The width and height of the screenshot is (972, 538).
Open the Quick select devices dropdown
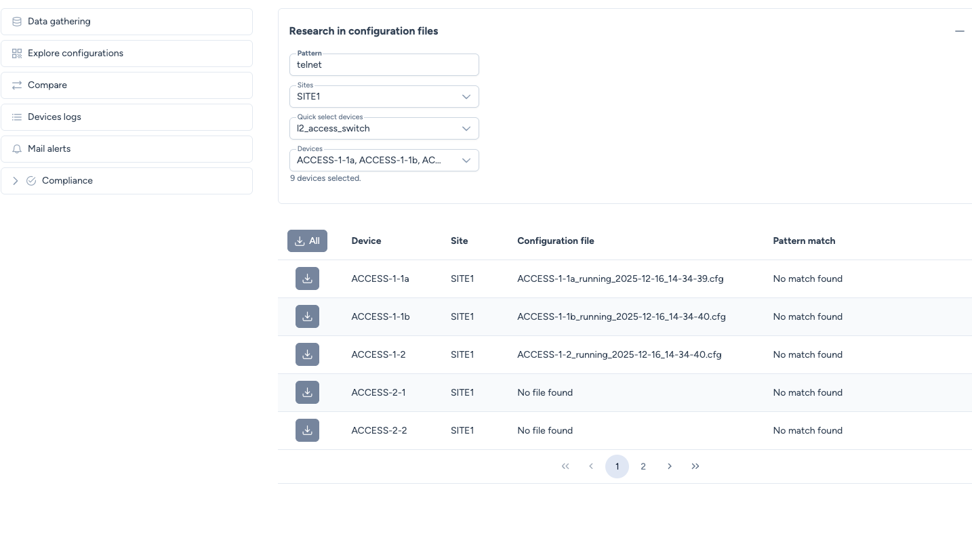(x=384, y=129)
